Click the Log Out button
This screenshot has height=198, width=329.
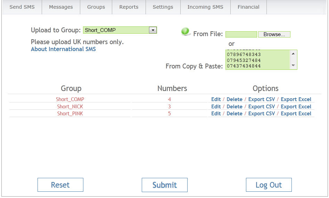269,185
